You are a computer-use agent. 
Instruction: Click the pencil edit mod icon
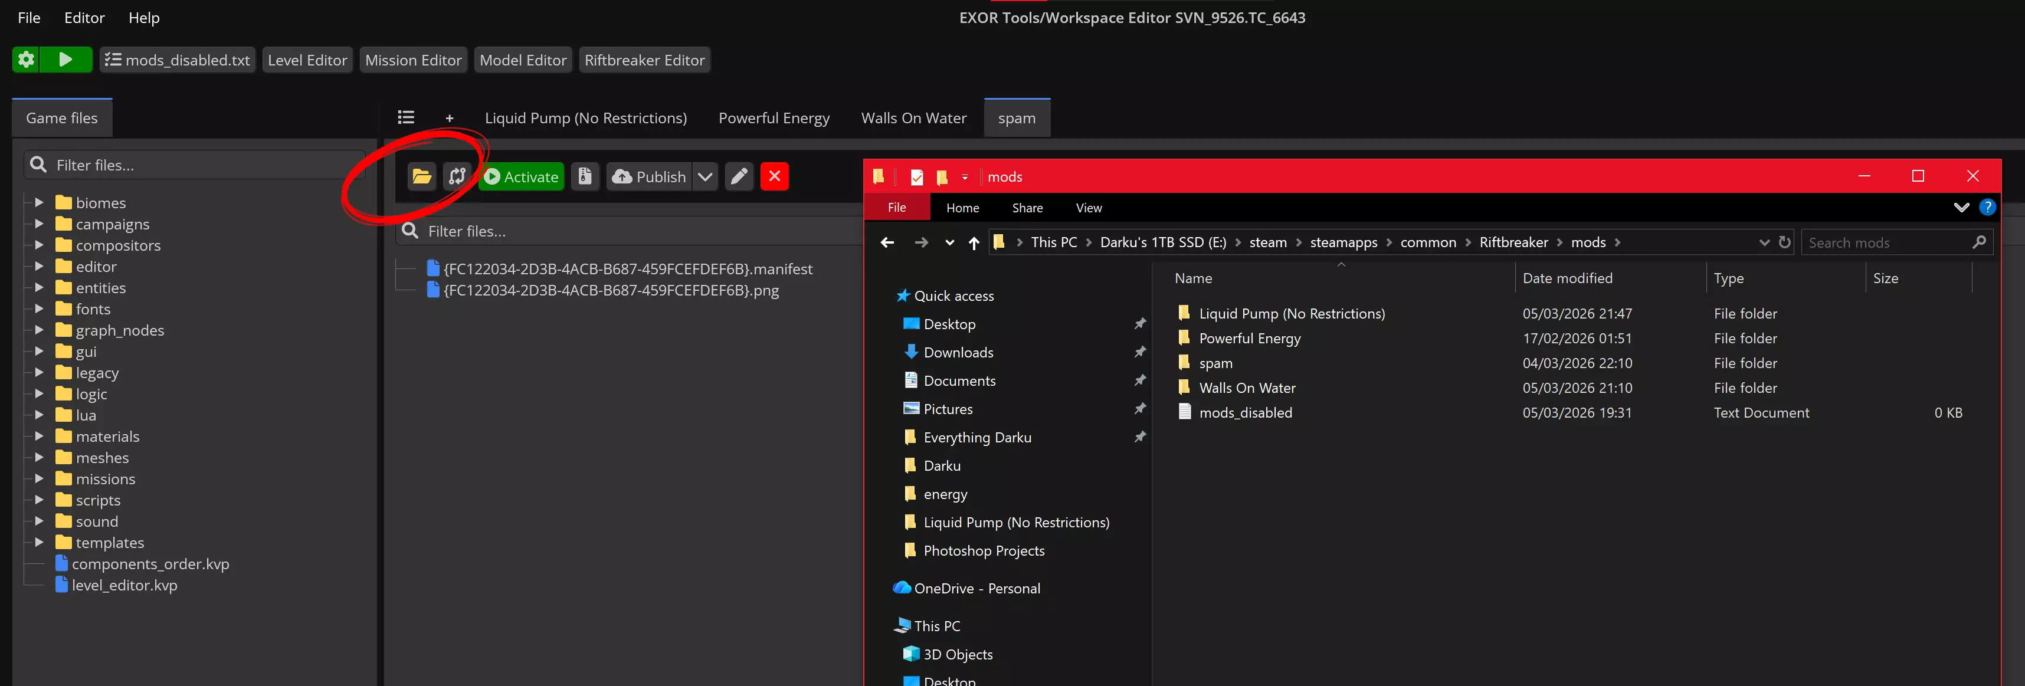tap(739, 177)
